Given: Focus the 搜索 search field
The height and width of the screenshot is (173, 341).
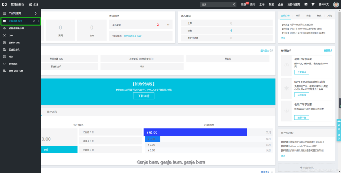Looking at the screenshot, I should pyautogui.click(x=216, y=4).
